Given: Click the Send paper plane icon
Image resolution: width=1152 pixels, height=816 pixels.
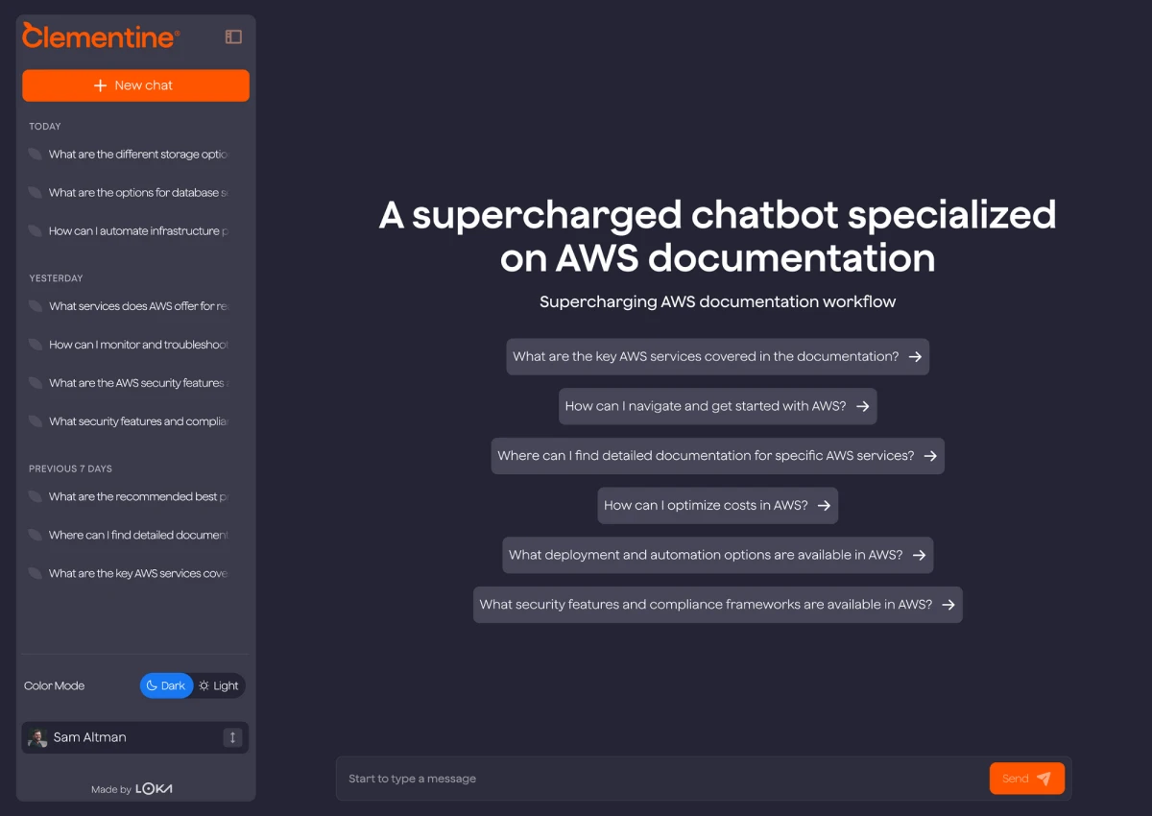Looking at the screenshot, I should [x=1042, y=778].
